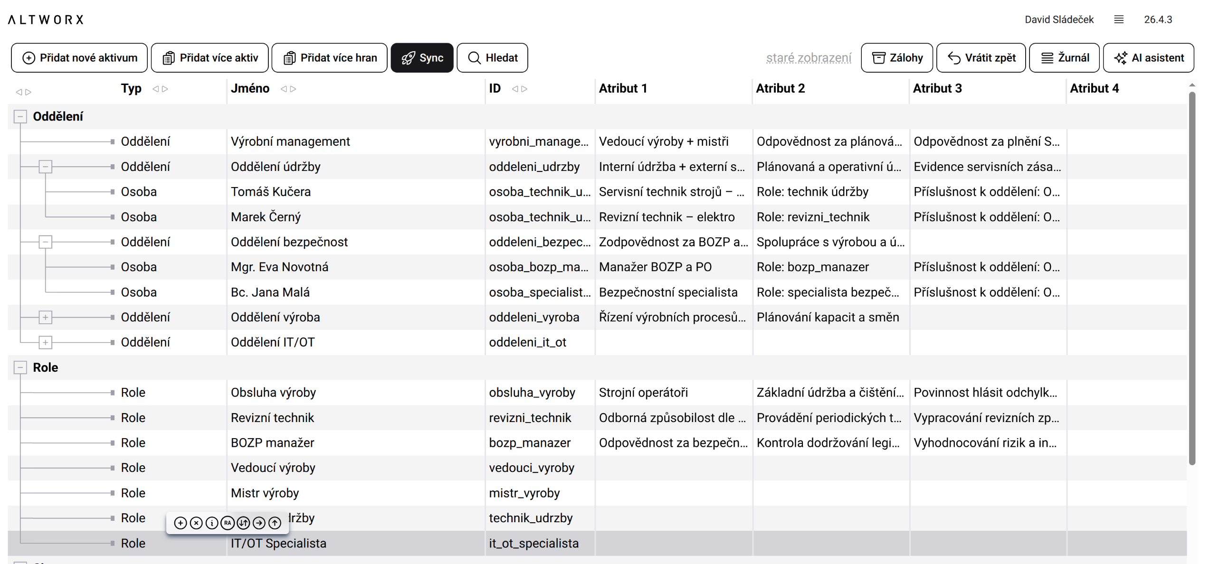Collapse the Oddělení údržby node
The height and width of the screenshot is (564, 1210).
pyautogui.click(x=45, y=167)
